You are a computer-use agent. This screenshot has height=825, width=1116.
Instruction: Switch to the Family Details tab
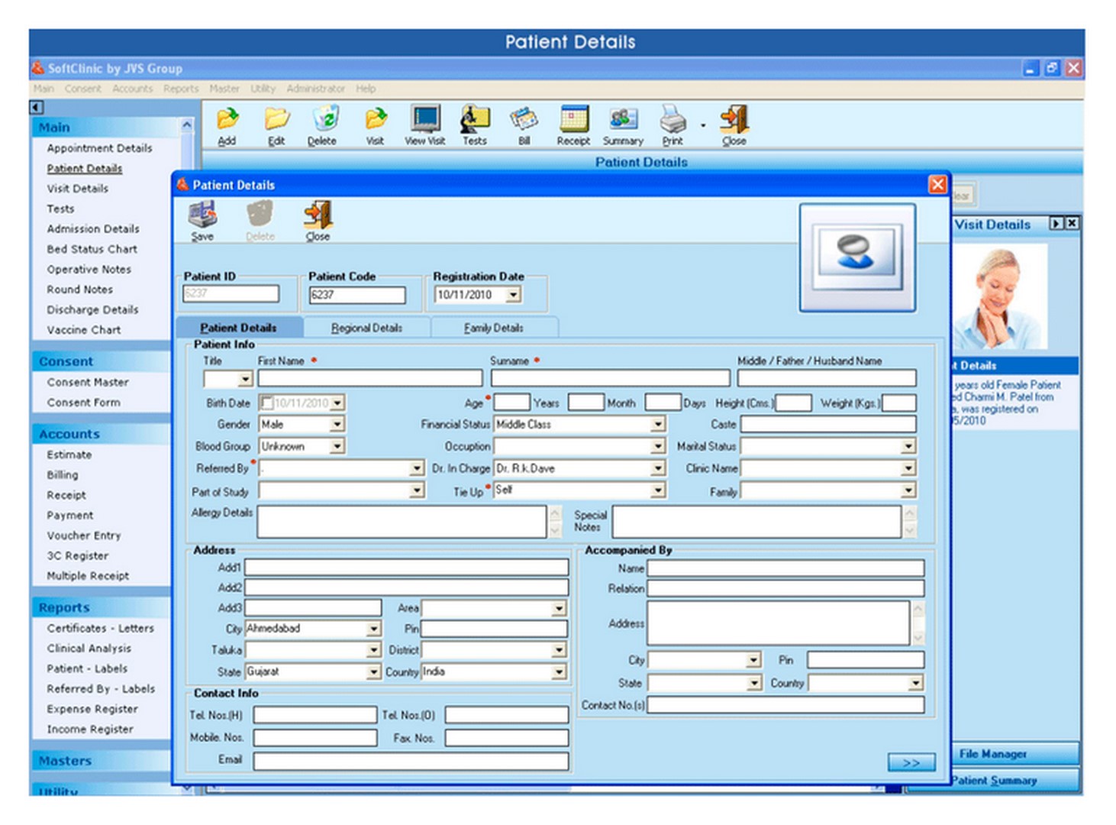click(494, 328)
